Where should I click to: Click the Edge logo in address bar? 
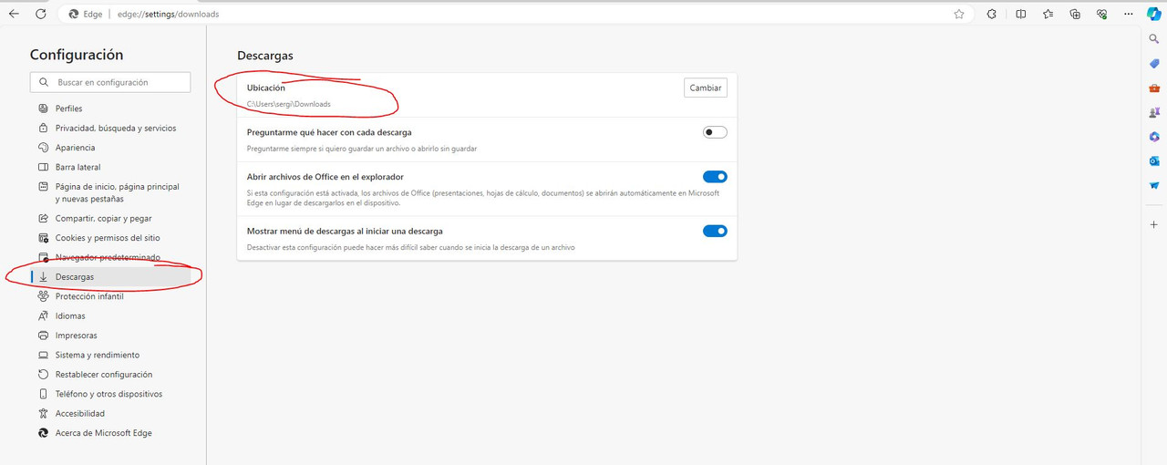(74, 14)
